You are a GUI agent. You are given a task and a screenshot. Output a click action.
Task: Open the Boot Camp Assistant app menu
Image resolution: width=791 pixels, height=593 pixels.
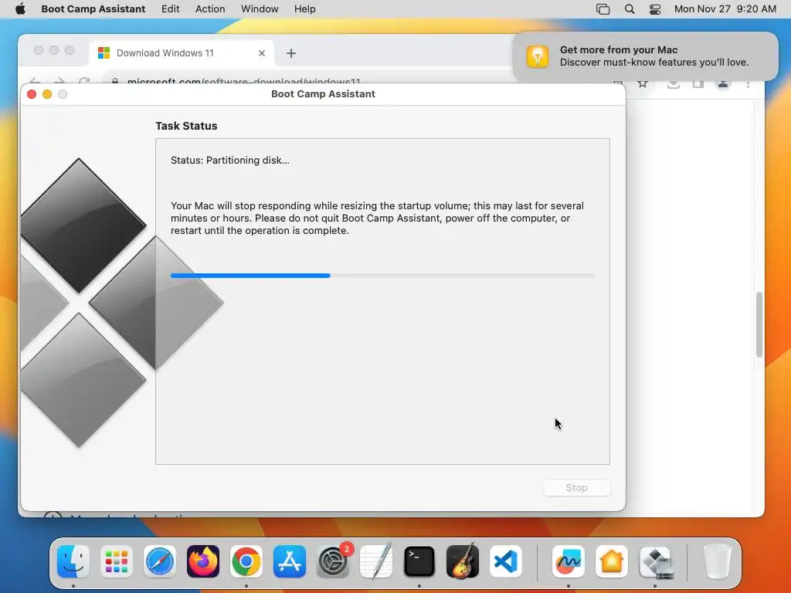click(x=93, y=9)
